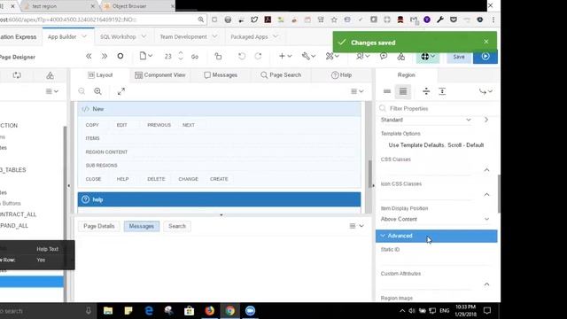
Task: Click the Search button in the bottom pane
Action: [177, 226]
